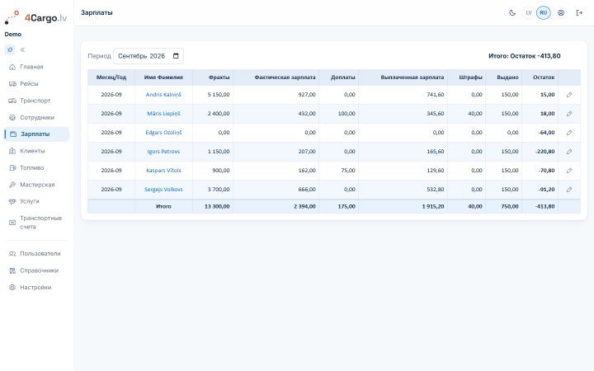Open Рейсы in sidebar
Screen dimensions: 594x371
pos(37,83)
